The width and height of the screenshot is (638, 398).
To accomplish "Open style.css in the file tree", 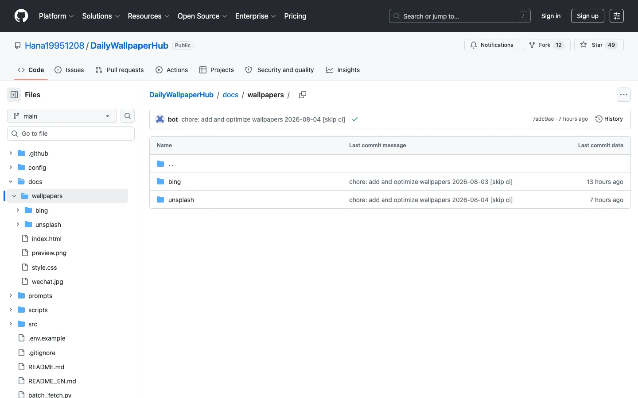I will coord(44,268).
